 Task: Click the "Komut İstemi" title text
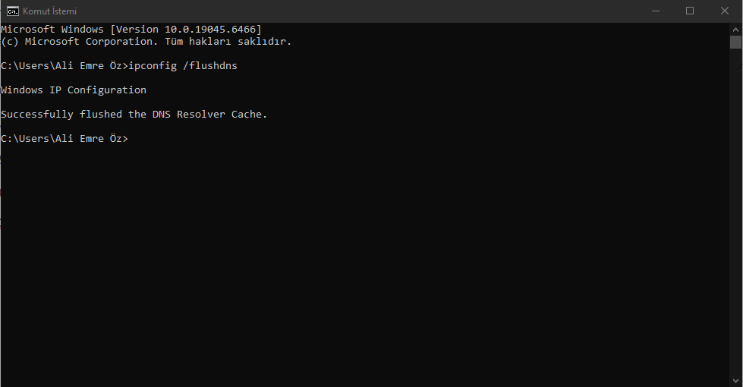(49, 11)
